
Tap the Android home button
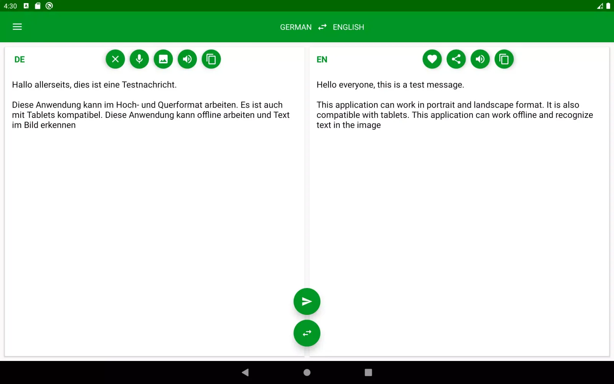(x=307, y=372)
